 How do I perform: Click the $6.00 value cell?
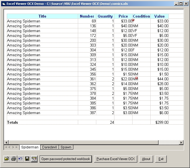point(159,113)
